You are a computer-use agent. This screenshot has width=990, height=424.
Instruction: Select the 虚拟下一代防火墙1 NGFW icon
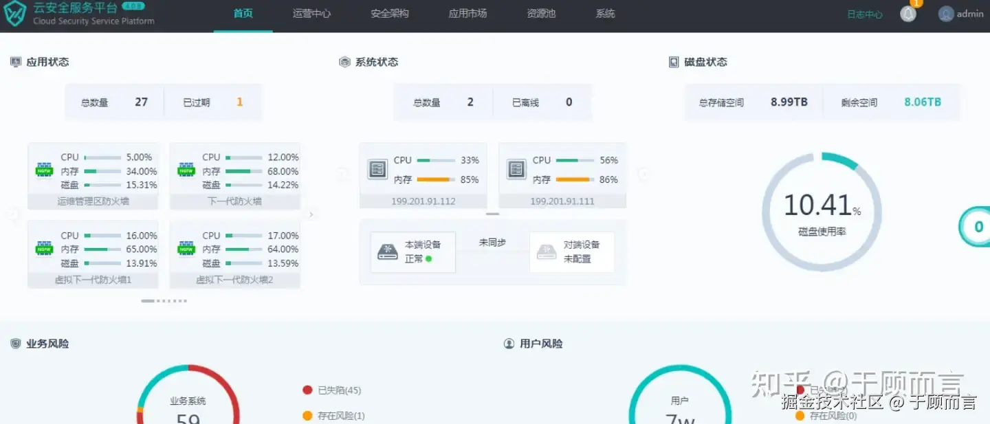(45, 248)
